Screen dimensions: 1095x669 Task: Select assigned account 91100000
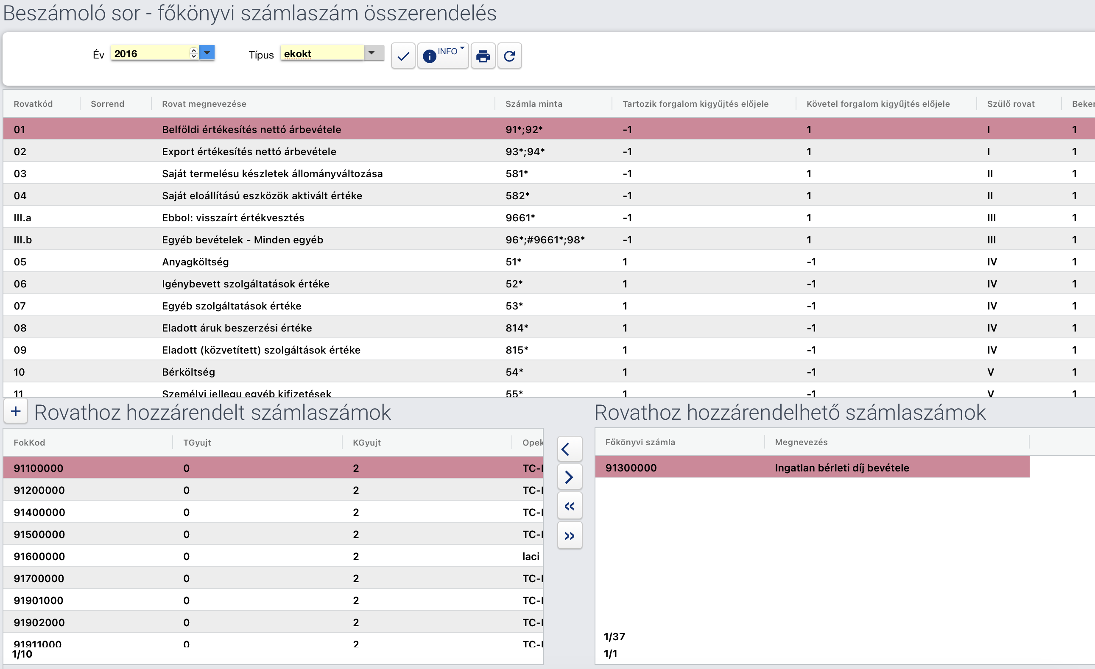(x=273, y=468)
